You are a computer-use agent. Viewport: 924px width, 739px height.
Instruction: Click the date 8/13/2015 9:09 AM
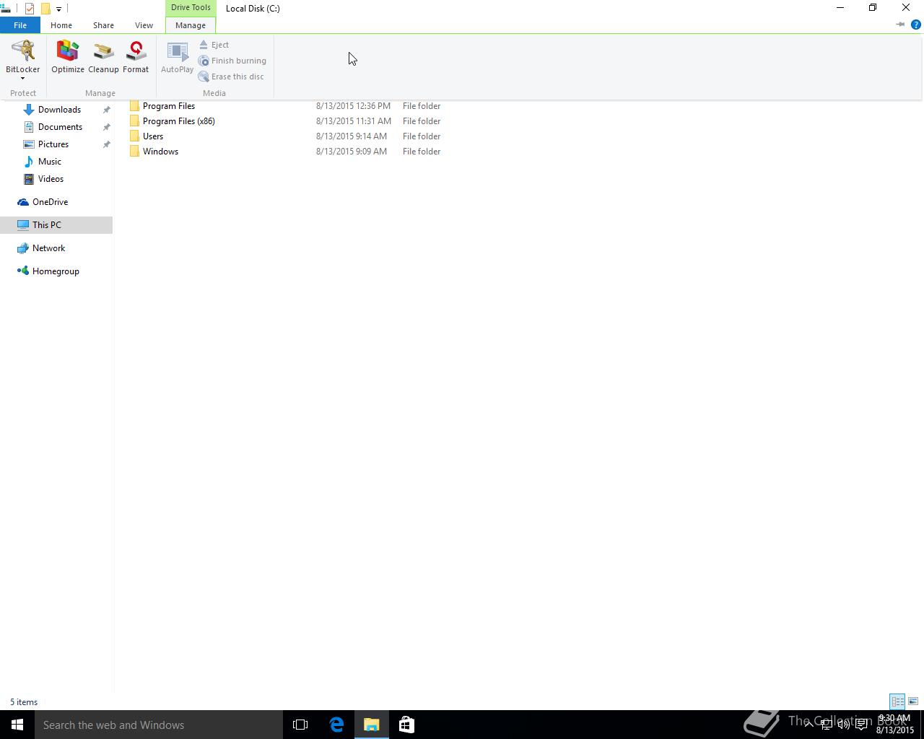tap(352, 152)
